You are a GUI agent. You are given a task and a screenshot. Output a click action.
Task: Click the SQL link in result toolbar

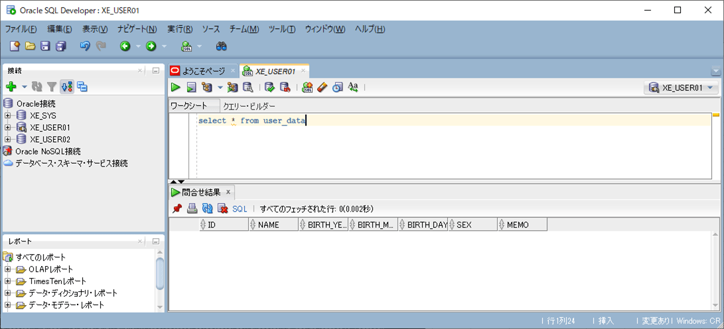(240, 208)
